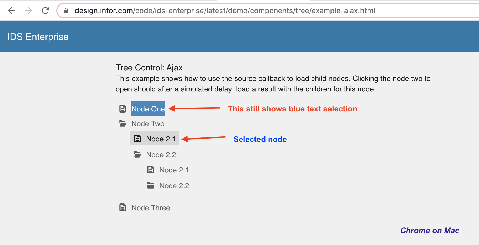
Task: Reload the page with the refresh icon
Action: (x=45, y=11)
